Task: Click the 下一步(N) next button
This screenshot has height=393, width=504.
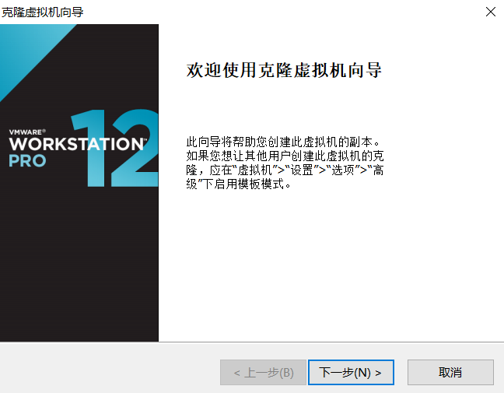Action: pyautogui.click(x=351, y=373)
